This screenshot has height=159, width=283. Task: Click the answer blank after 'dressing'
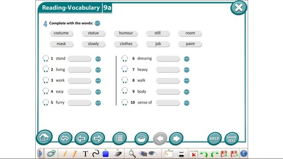click(x=168, y=59)
